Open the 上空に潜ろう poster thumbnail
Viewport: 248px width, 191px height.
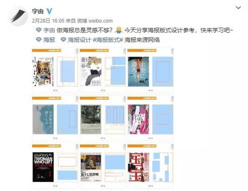(x=151, y=70)
